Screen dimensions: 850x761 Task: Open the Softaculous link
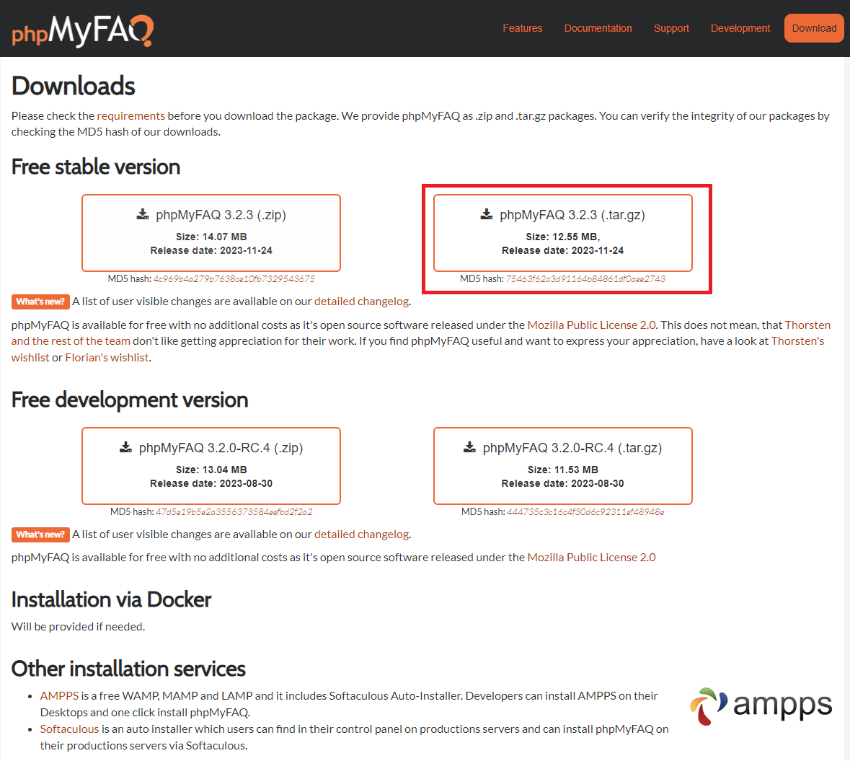point(69,729)
